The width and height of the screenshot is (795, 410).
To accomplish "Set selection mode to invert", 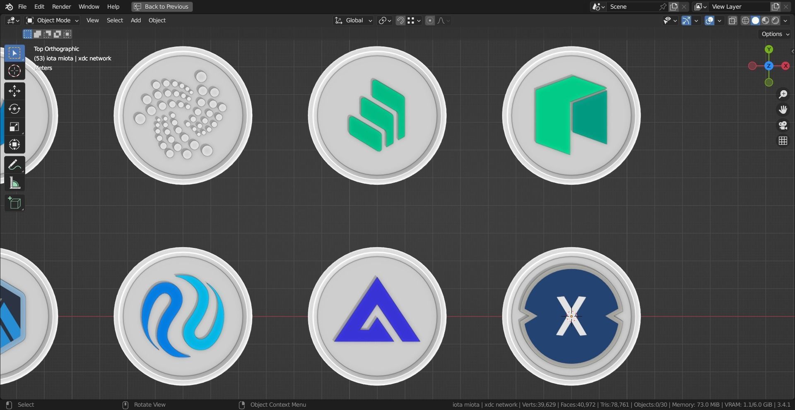I will [x=57, y=34].
